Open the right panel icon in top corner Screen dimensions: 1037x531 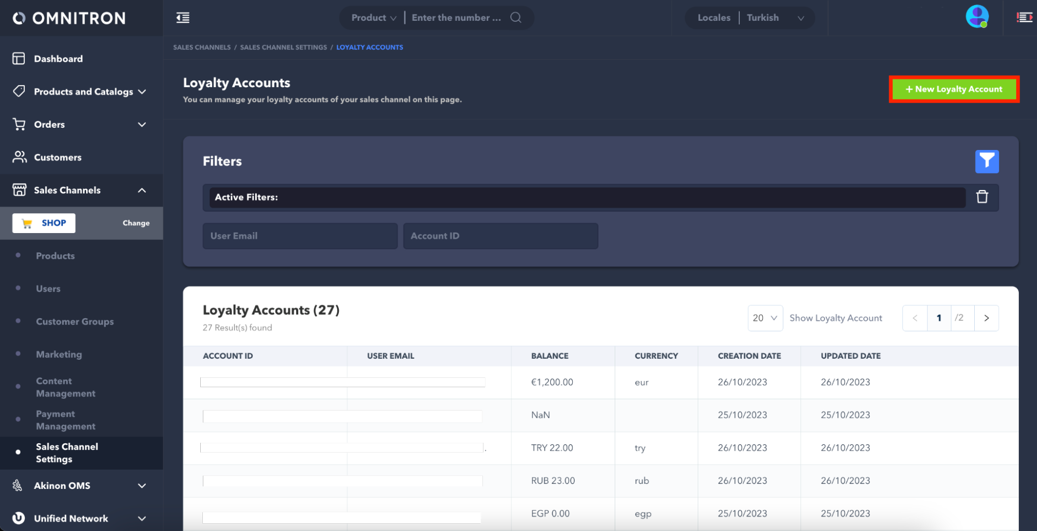coord(1024,18)
